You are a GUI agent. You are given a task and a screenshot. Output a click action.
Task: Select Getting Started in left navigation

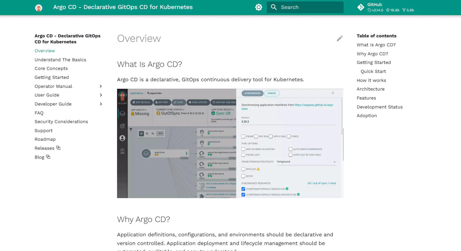point(52,77)
